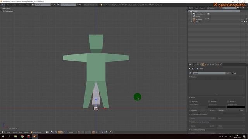Enable the Indirect Lighting checkbox
The image size is (248, 139).
tap(192, 130)
